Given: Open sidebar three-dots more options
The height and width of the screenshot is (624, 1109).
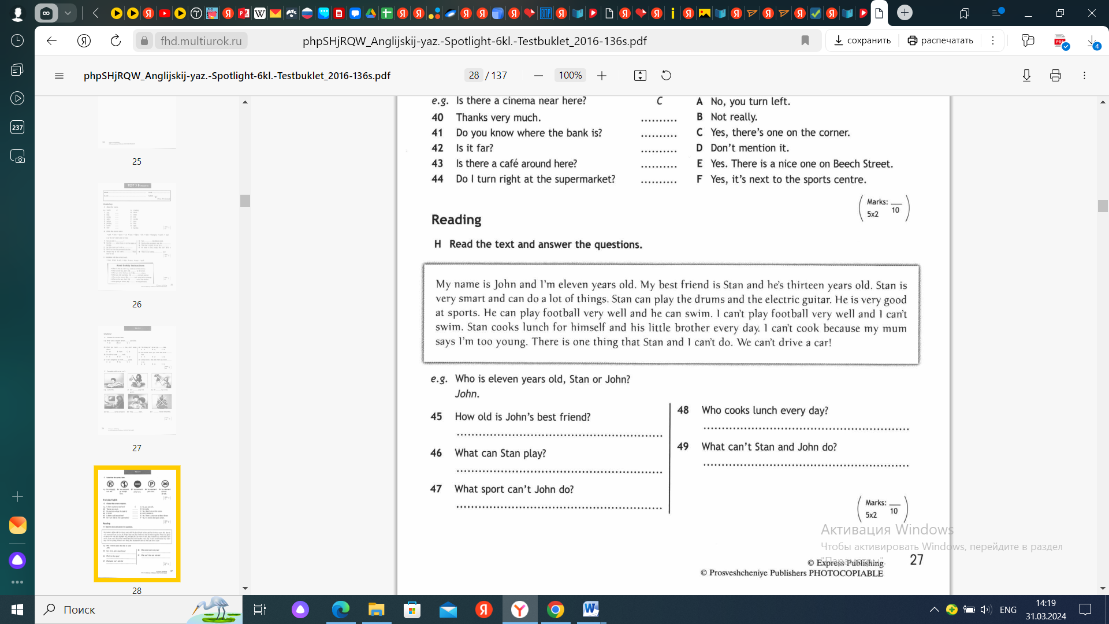Looking at the screenshot, I should point(17,582).
